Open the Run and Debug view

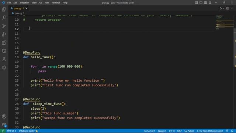click(4, 34)
